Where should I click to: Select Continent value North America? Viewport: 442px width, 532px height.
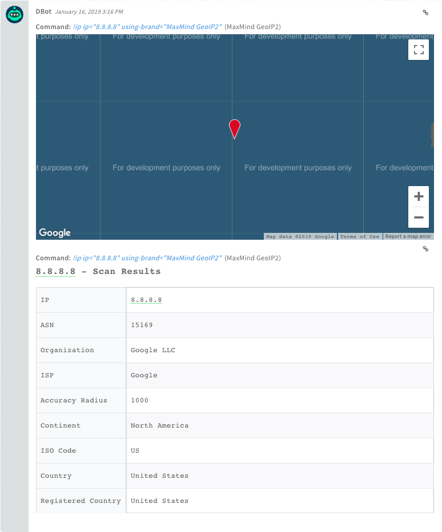pyautogui.click(x=159, y=425)
